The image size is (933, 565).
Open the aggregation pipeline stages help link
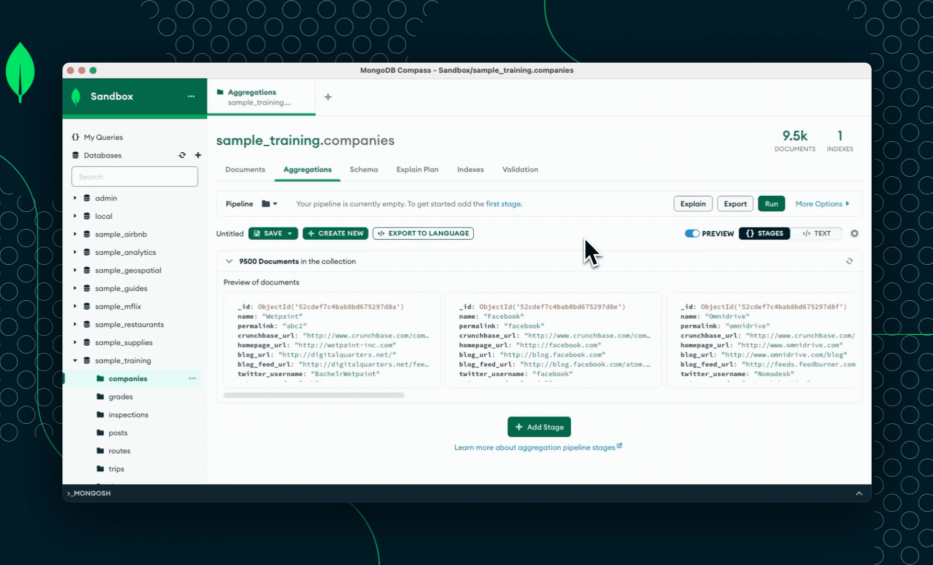(x=538, y=447)
